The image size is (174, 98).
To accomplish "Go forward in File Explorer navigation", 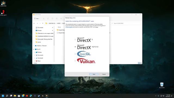I will (37, 23).
